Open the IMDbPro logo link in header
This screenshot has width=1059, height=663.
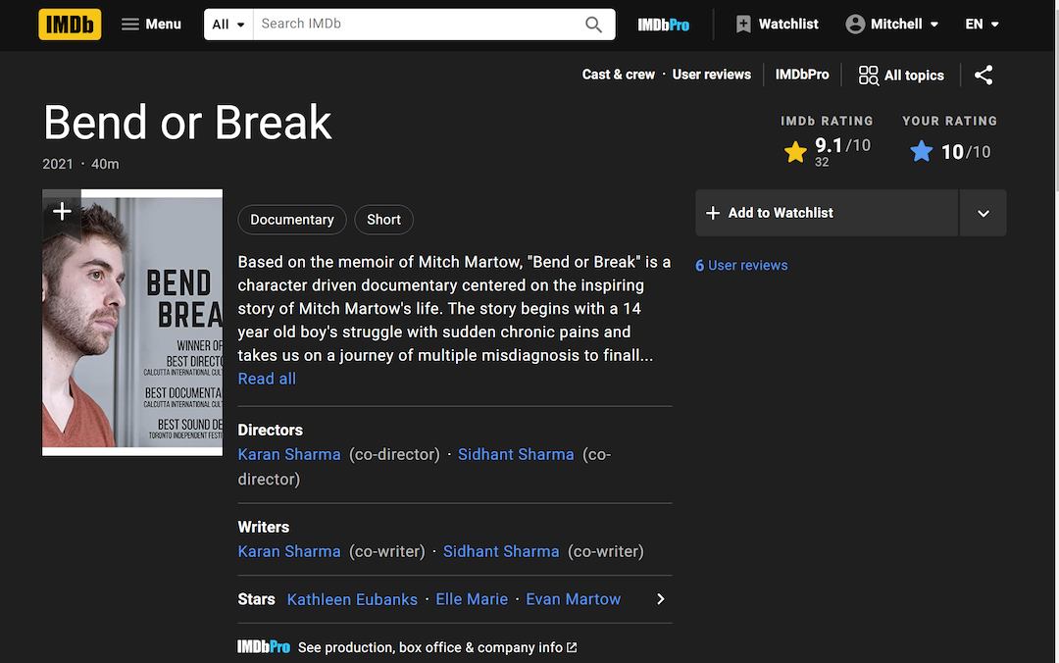tap(663, 25)
